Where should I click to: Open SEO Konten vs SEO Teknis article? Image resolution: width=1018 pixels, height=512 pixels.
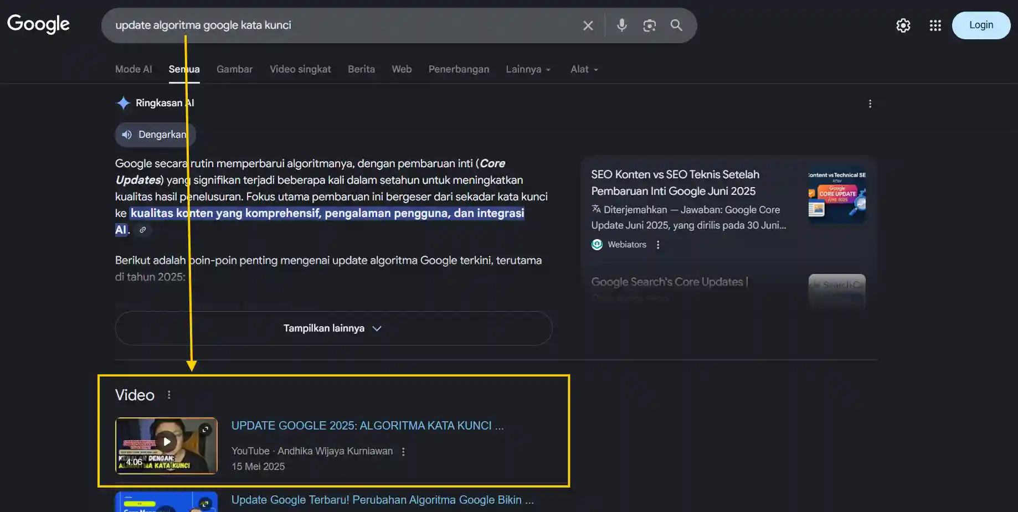point(675,183)
